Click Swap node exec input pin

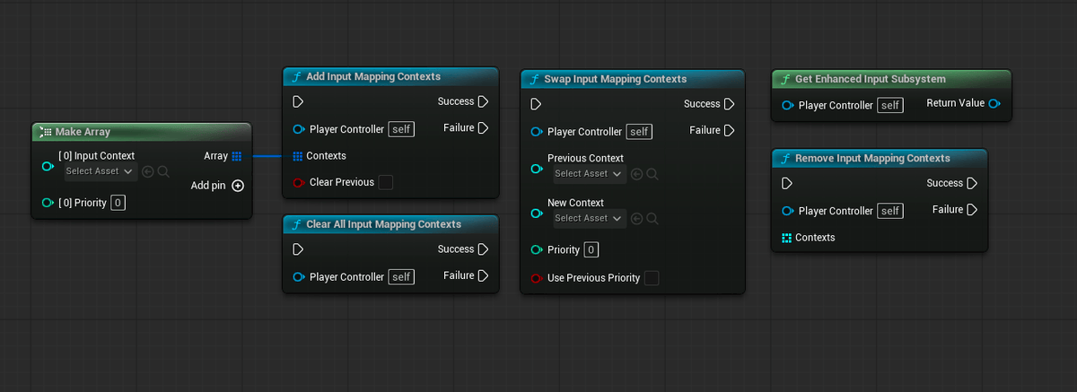coord(536,104)
